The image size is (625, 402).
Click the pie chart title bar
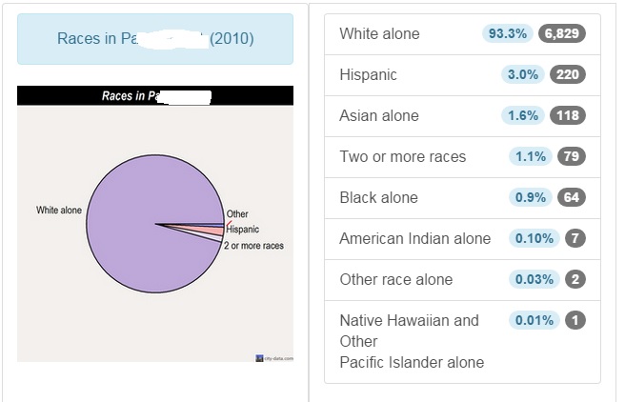pos(155,95)
